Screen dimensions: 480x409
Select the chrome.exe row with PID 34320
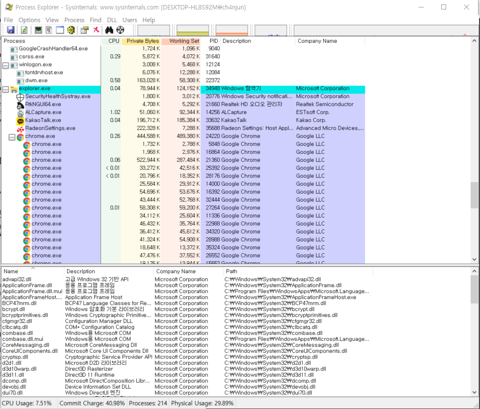click(183, 231)
